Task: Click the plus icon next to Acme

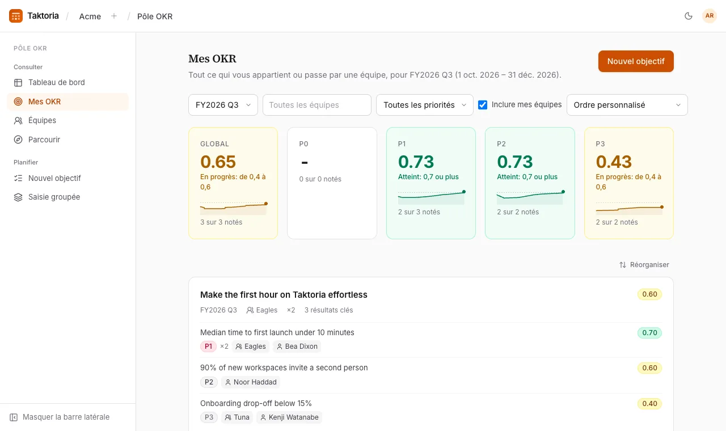Action: click(114, 16)
